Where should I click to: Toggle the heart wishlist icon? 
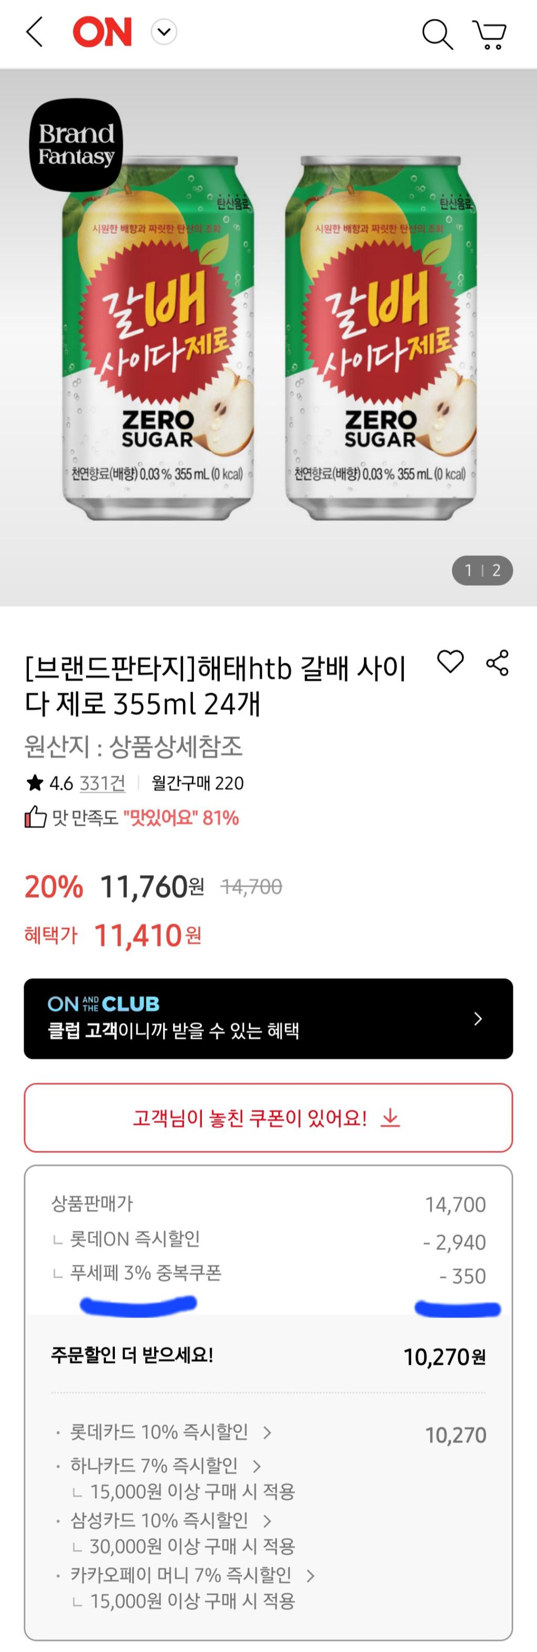click(450, 661)
